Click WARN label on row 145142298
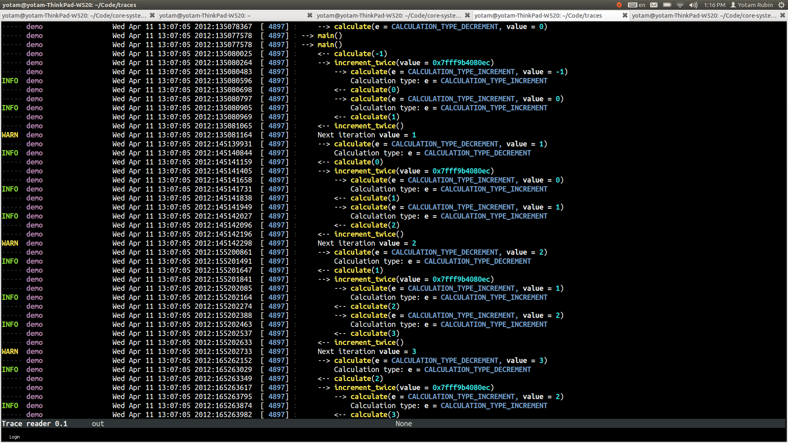The height and width of the screenshot is (443, 788). pos(10,243)
